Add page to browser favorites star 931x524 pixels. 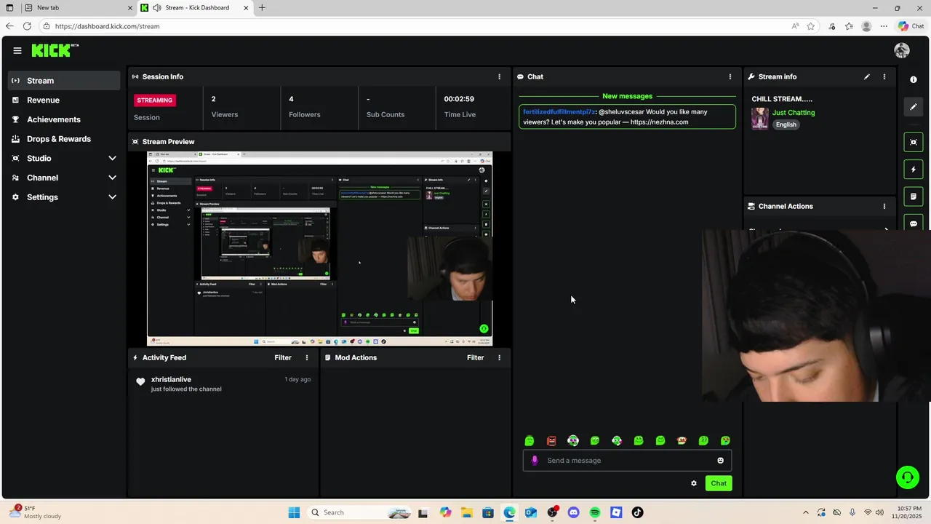coord(812,26)
